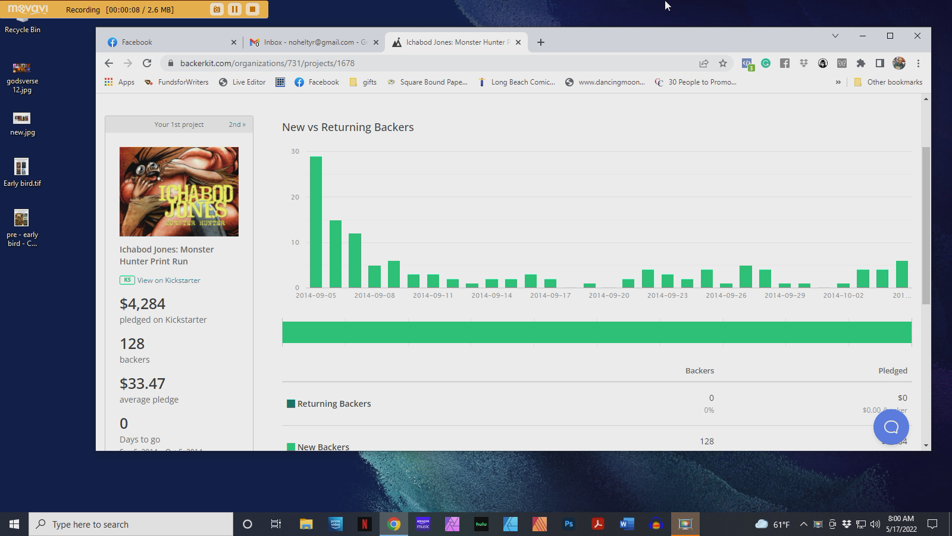Open the Facebook browser extension
Screen dimensions: 952x536
tap(784, 63)
